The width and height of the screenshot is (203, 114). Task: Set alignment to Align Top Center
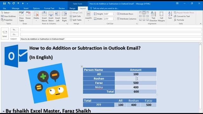pos(144,13)
